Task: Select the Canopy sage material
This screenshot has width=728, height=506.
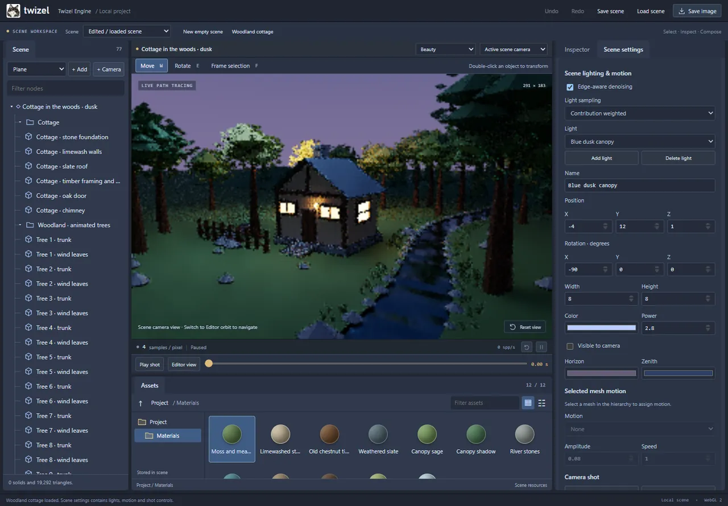Action: pyautogui.click(x=427, y=434)
